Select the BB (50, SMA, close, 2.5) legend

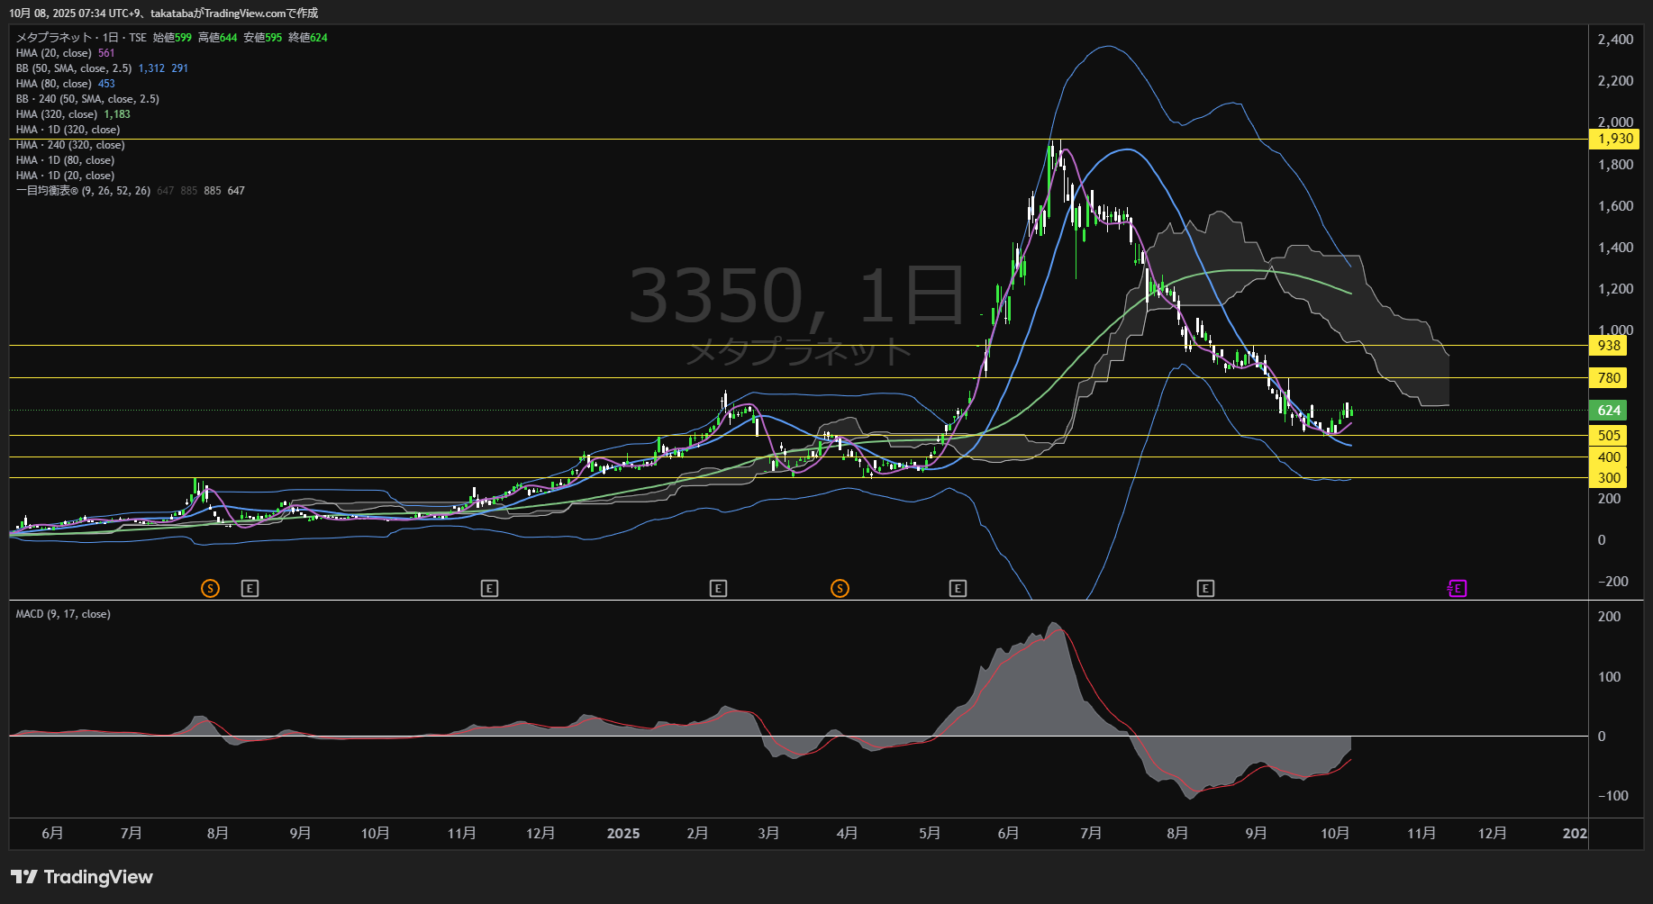pos(74,68)
